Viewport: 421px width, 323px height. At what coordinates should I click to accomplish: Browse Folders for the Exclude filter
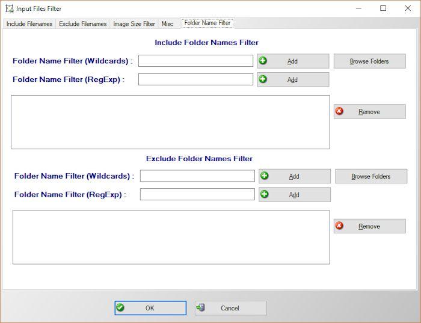pyautogui.click(x=370, y=176)
